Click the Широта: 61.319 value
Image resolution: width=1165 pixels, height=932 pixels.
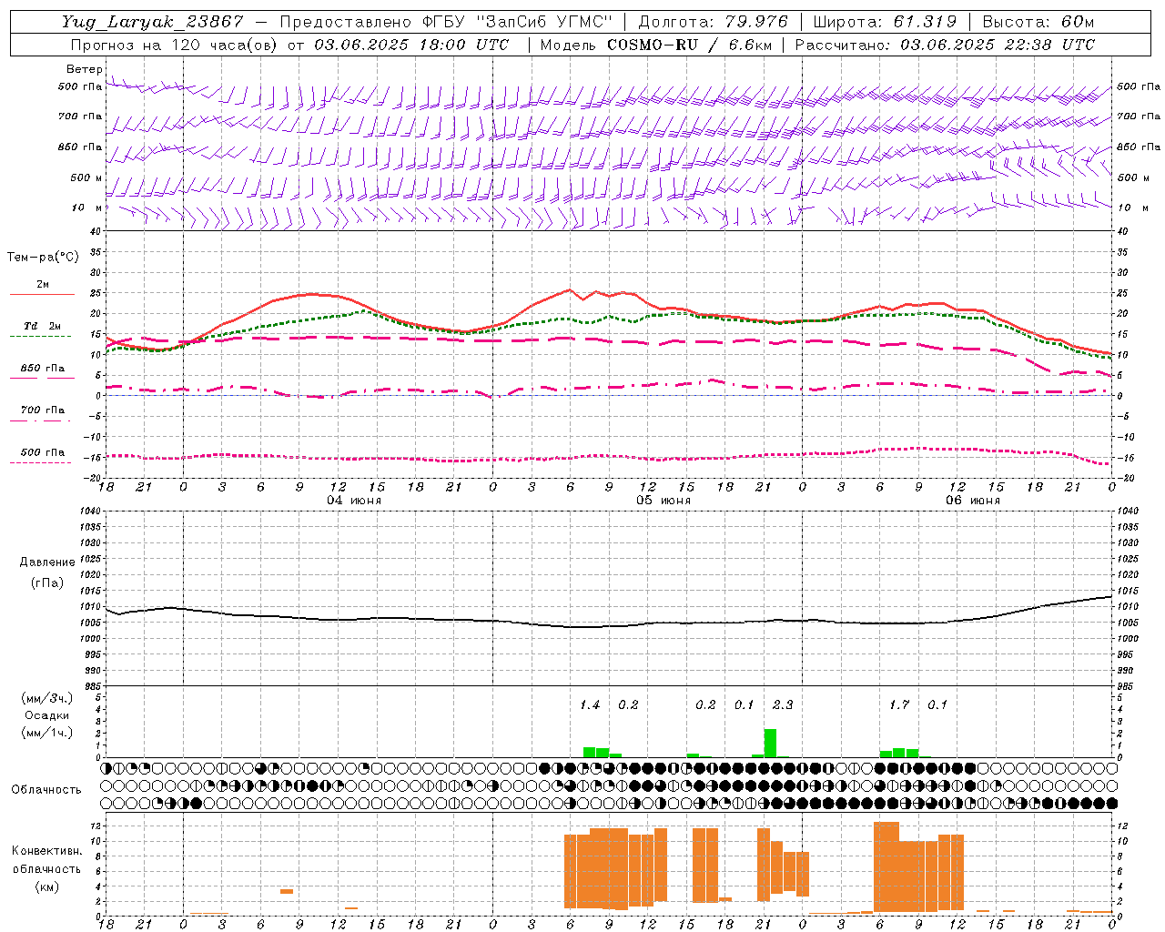[885, 22]
